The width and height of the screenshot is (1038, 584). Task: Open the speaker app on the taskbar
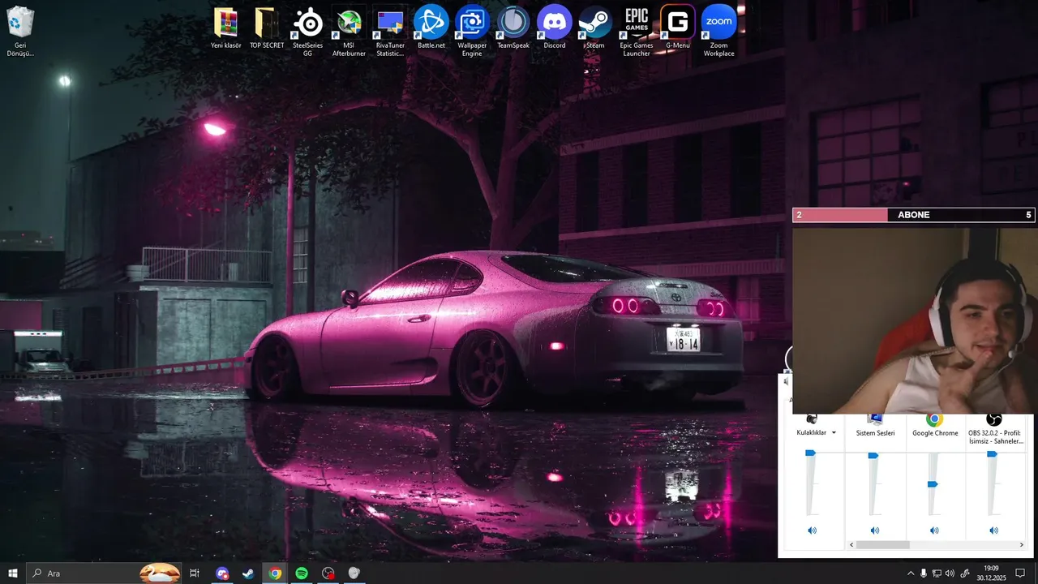354,573
